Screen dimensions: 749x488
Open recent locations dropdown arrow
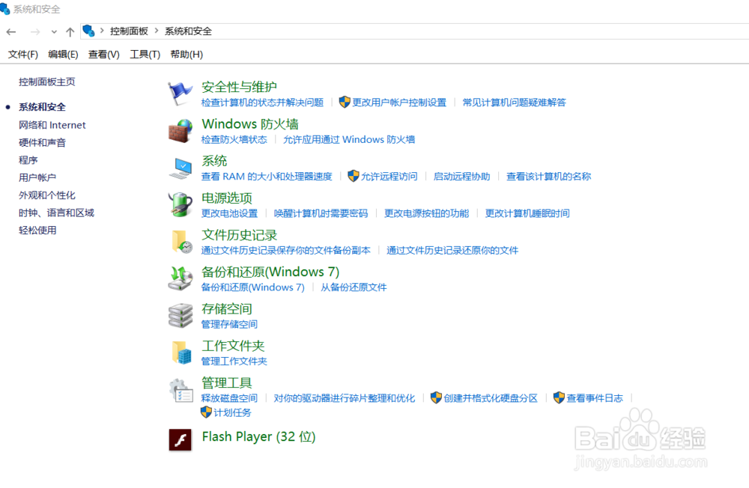point(54,32)
